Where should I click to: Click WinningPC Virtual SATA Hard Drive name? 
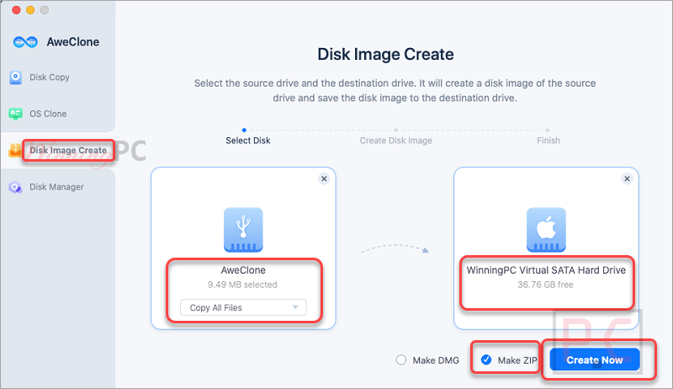pos(546,270)
